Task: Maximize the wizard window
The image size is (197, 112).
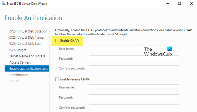Action: tap(180, 4)
